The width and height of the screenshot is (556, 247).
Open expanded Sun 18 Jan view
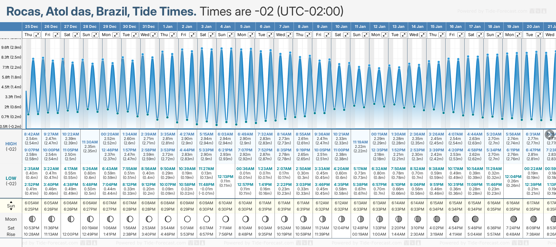499,35
